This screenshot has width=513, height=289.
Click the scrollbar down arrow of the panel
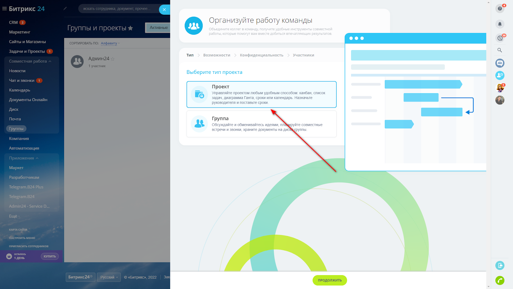click(488, 286)
